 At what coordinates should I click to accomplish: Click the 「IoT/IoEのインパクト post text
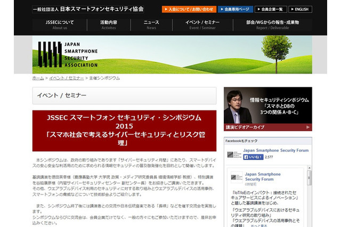tap(264, 198)
